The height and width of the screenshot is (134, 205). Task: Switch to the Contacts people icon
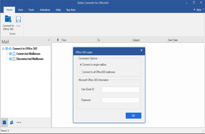click(11, 122)
